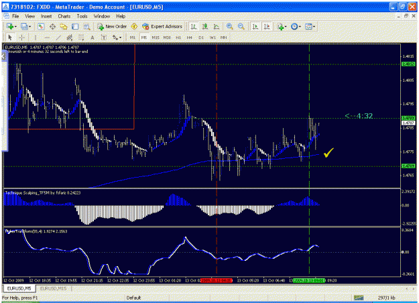Switch chart to D1 timeframe
The width and height of the screenshot is (419, 303).
[201, 38]
